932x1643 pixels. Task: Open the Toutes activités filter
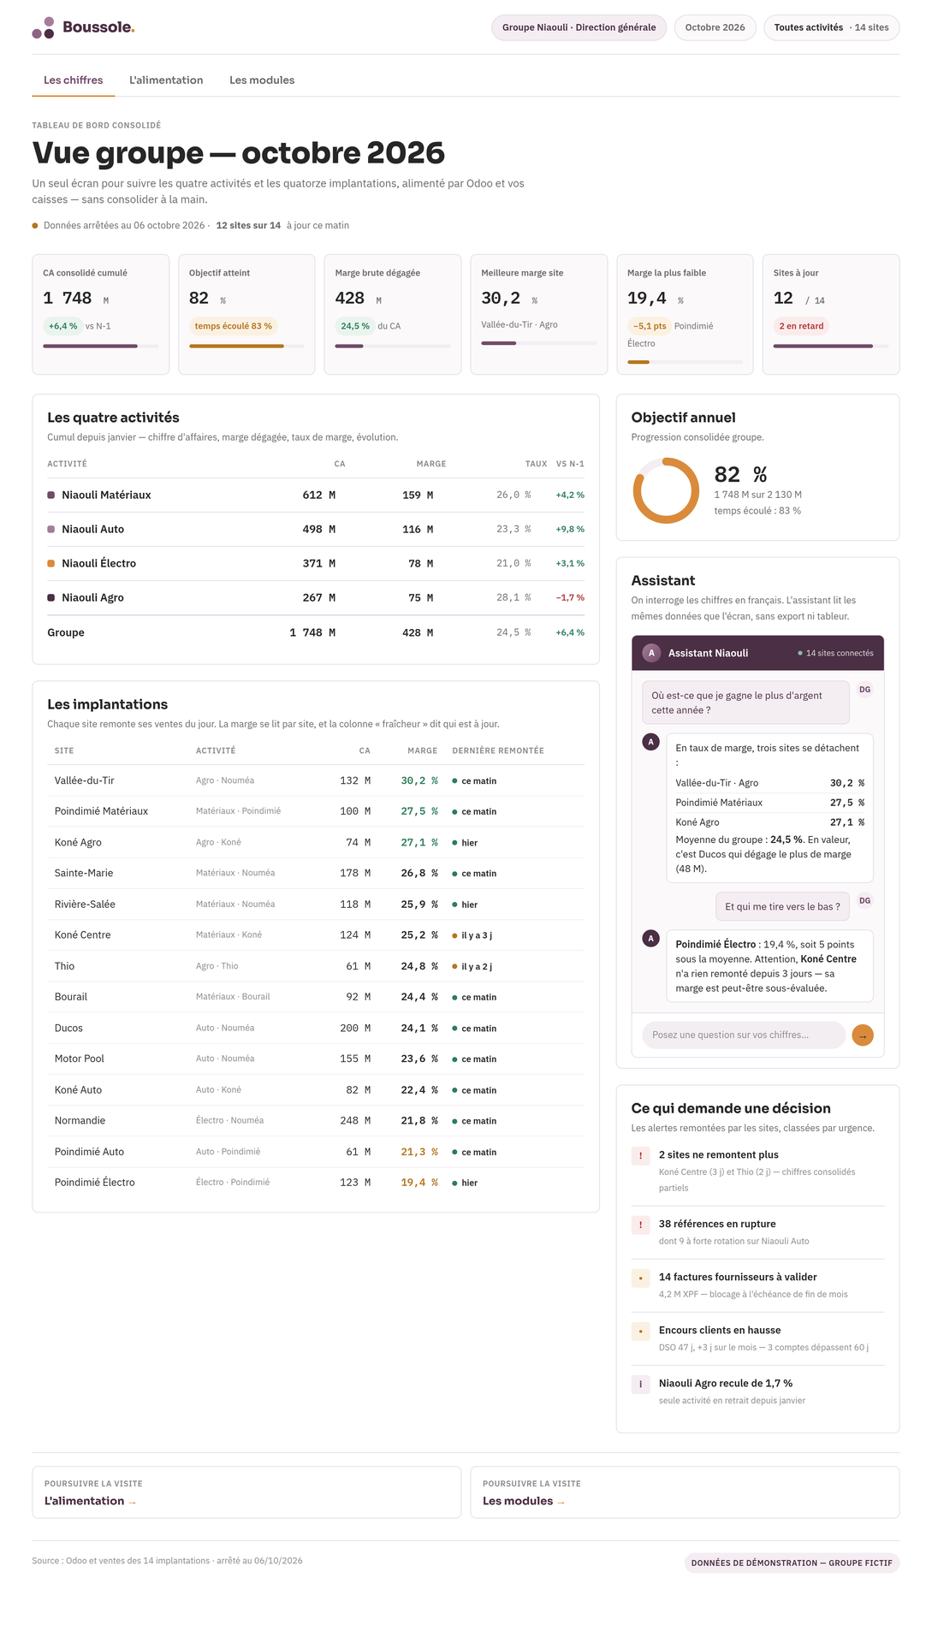click(x=831, y=27)
